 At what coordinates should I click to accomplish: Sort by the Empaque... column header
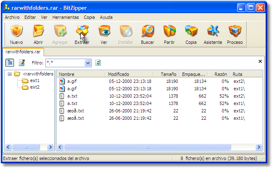click(x=194, y=74)
